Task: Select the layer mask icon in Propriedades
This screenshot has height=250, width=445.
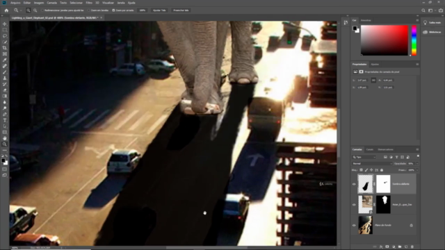Action: (x=361, y=72)
